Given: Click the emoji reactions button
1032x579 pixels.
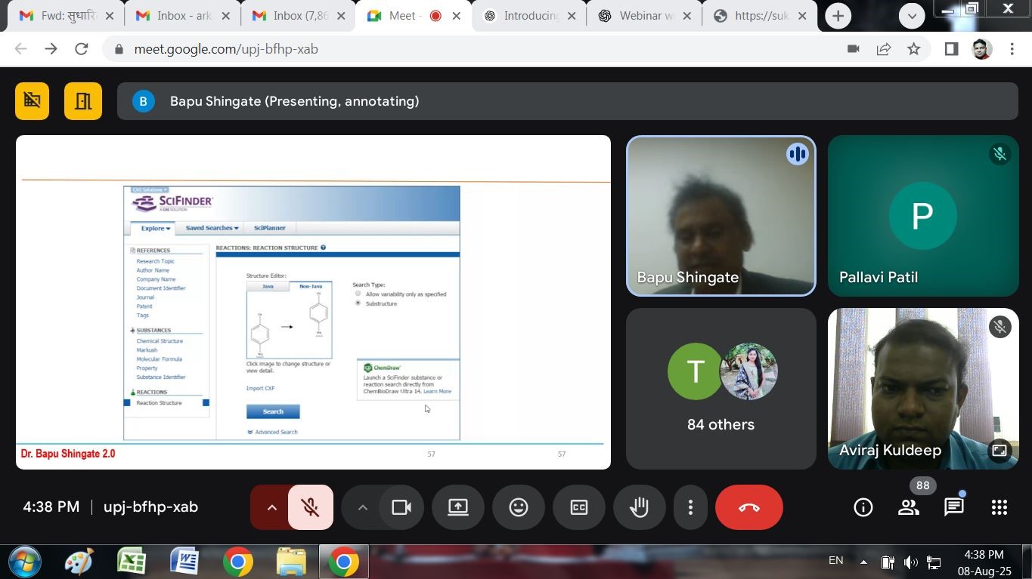Looking at the screenshot, I should point(518,507).
